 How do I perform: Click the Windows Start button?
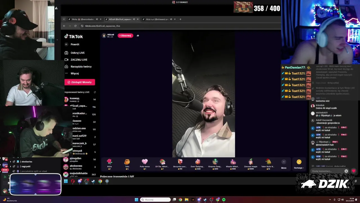click(136, 200)
